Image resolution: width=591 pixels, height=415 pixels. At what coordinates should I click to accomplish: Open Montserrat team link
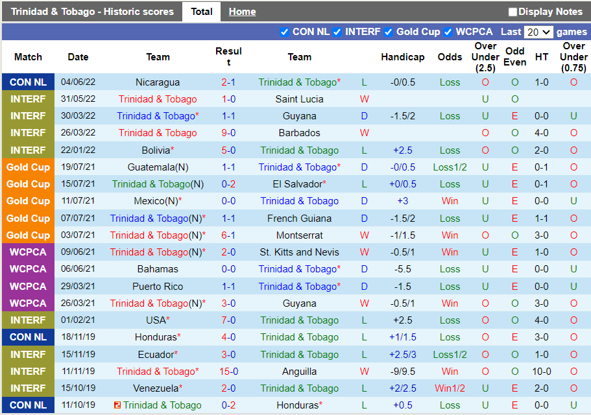pos(299,235)
